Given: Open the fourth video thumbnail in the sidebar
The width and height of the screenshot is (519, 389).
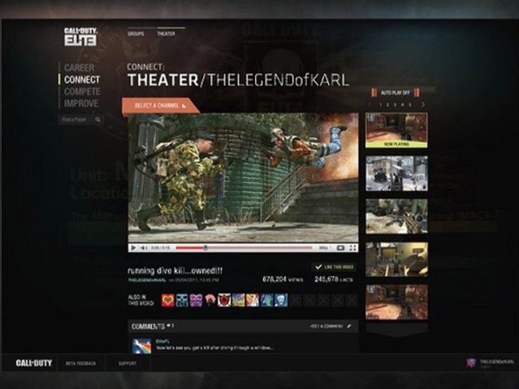Looking at the screenshot, I should pyautogui.click(x=396, y=259).
